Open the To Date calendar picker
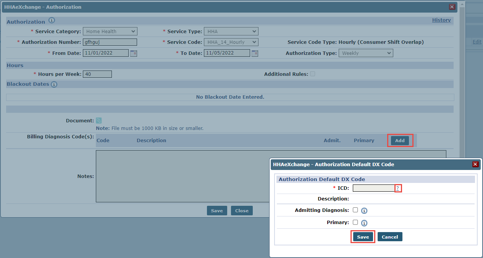 click(255, 53)
